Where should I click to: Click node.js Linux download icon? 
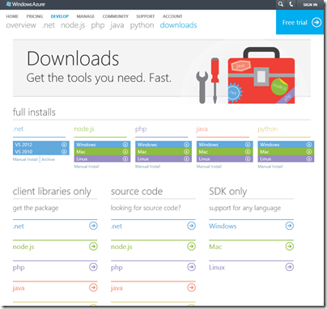(x=125, y=159)
